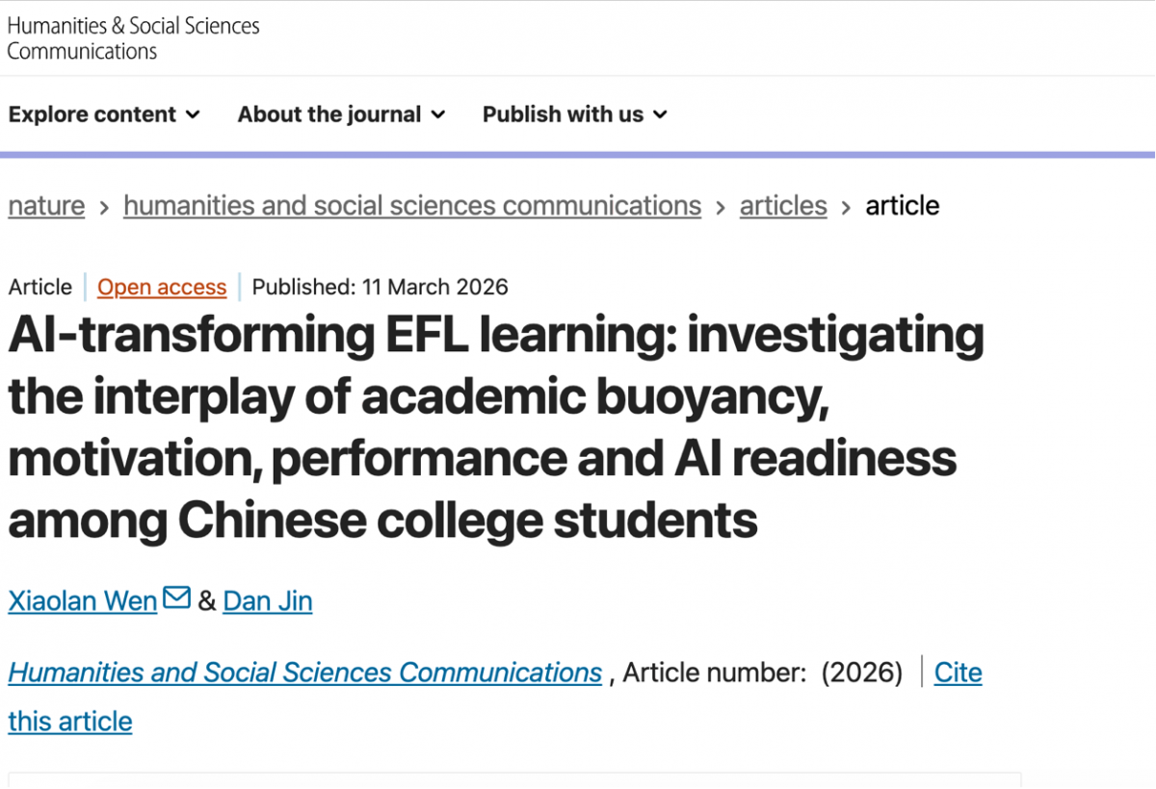
Task: Follow the nature breadcrumb link
Action: [45, 205]
